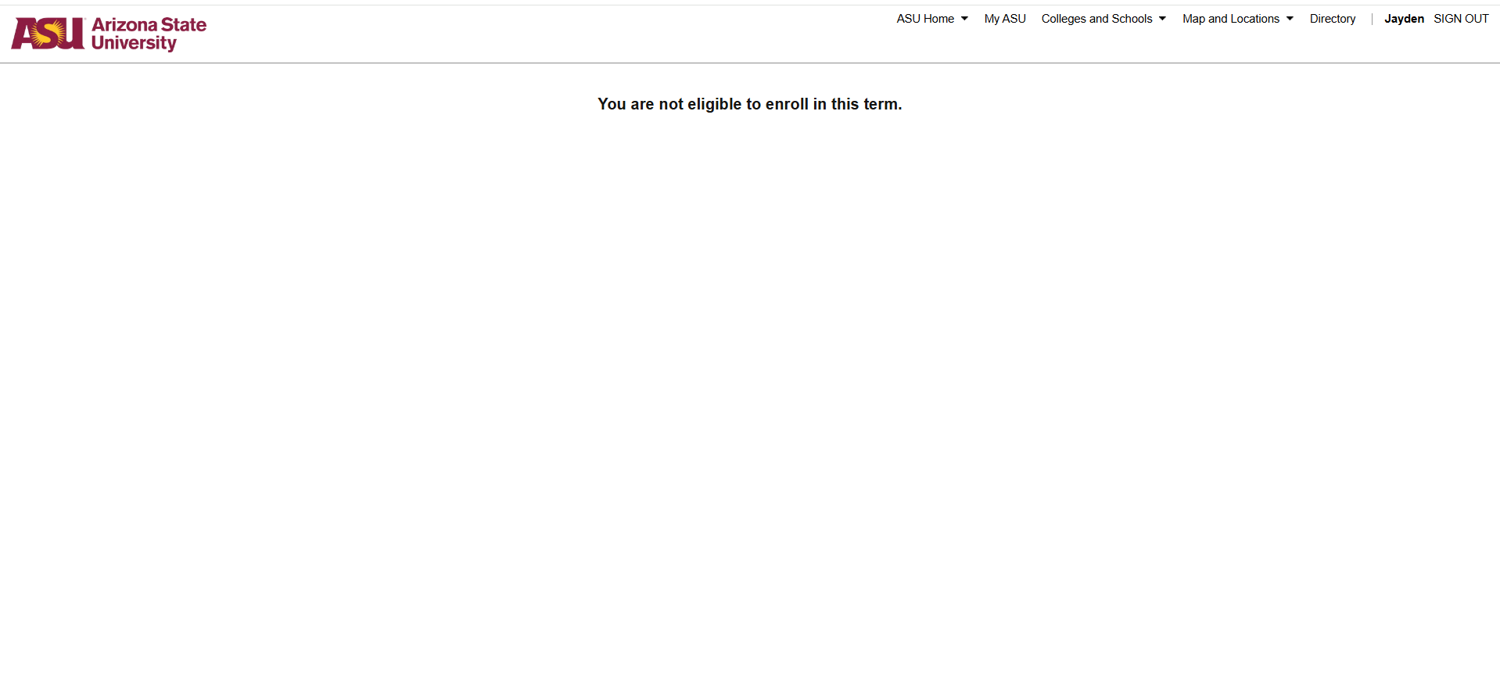Click the letter U in ASU logo
The height and width of the screenshot is (696, 1500).
click(72, 34)
